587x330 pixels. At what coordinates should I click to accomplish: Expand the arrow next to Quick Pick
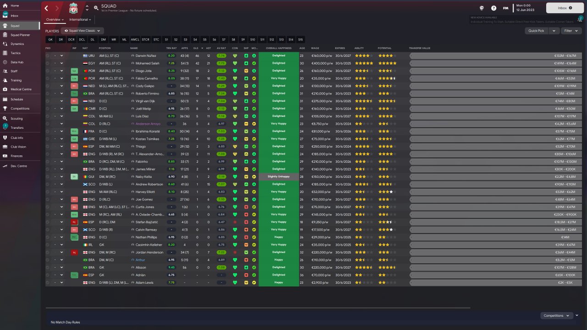pos(554,31)
